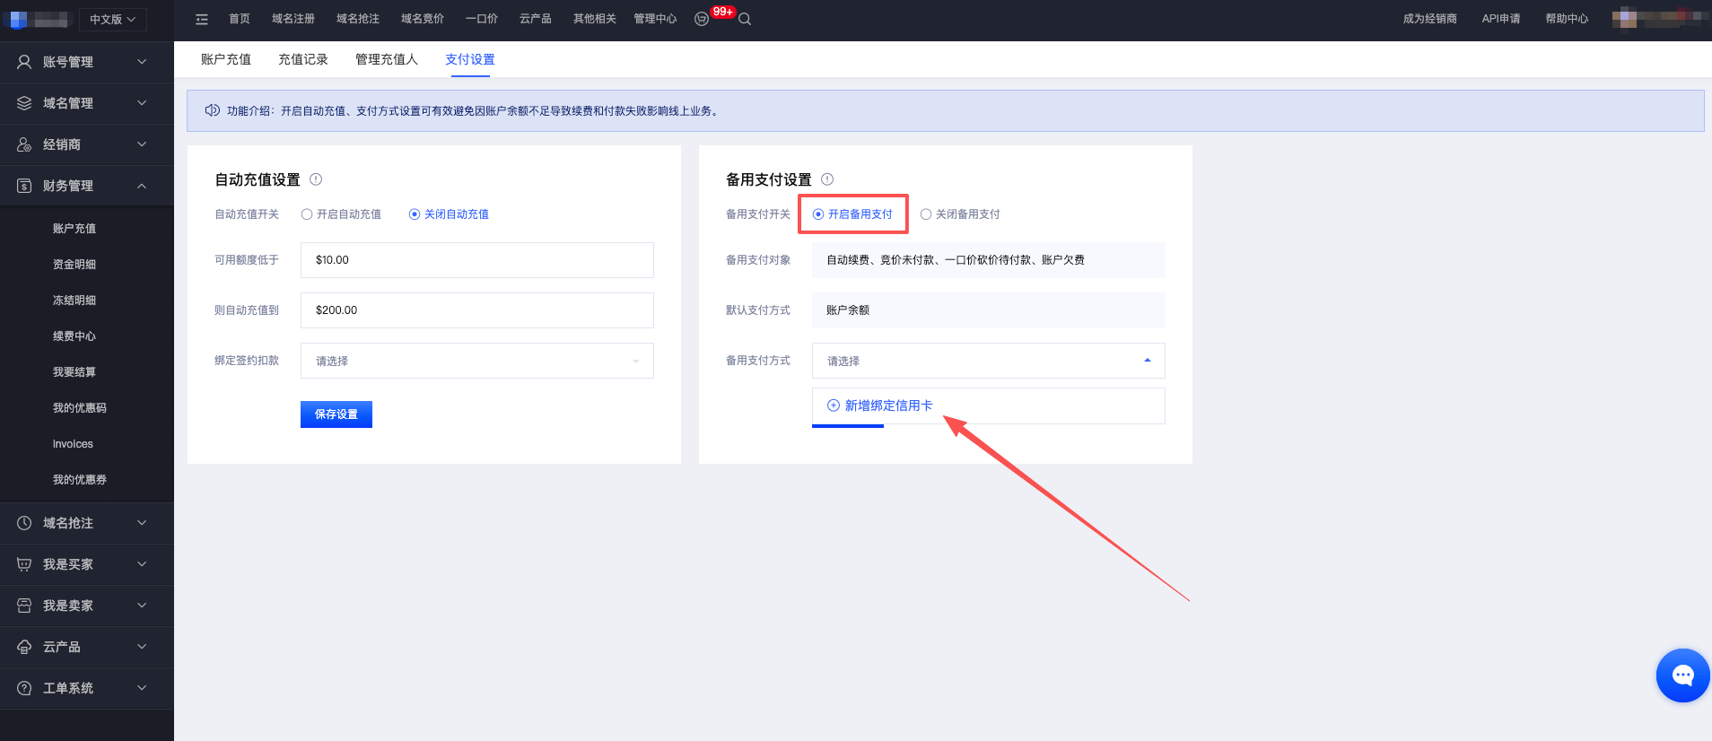This screenshot has width=1712, height=741.
Task: Open the live chat support bubble
Action: (1682, 676)
